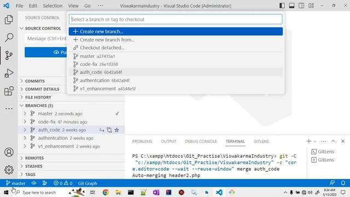Expand the COMMIT DETAILS section

click(22, 89)
